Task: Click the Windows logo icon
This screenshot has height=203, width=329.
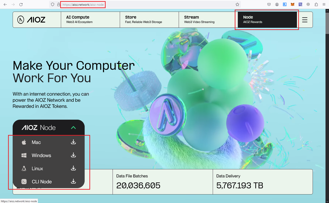Action: (x=24, y=155)
